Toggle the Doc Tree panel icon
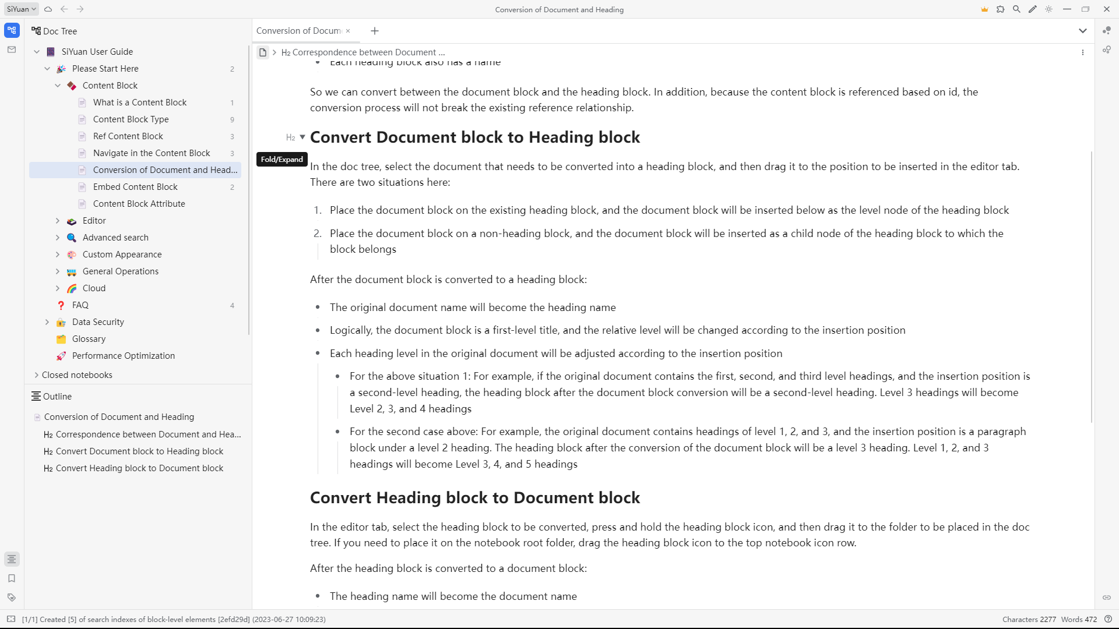The width and height of the screenshot is (1119, 629). tap(12, 30)
